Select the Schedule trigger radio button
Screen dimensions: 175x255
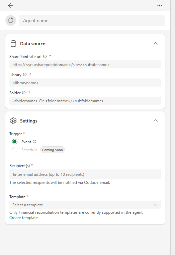click(15, 150)
